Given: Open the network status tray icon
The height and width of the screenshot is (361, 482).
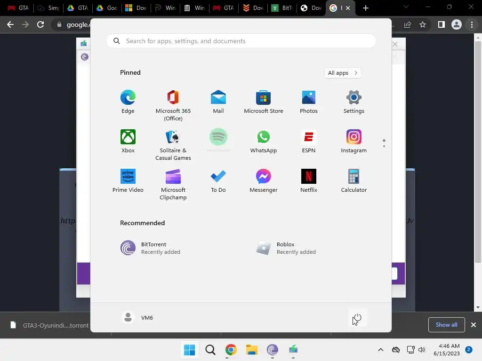Looking at the screenshot, I should (410, 350).
